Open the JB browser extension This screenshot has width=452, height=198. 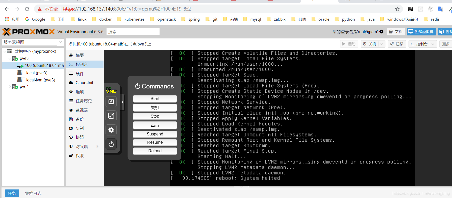point(411,9)
